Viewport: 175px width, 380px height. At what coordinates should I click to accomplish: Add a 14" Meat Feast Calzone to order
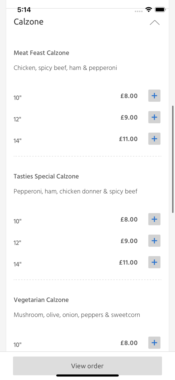point(154,139)
